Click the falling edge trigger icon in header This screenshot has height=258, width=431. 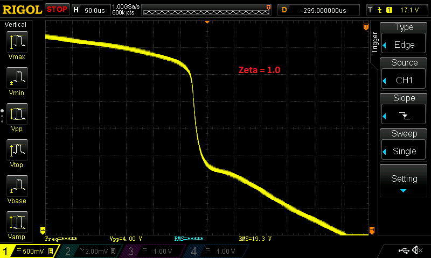tap(380, 10)
